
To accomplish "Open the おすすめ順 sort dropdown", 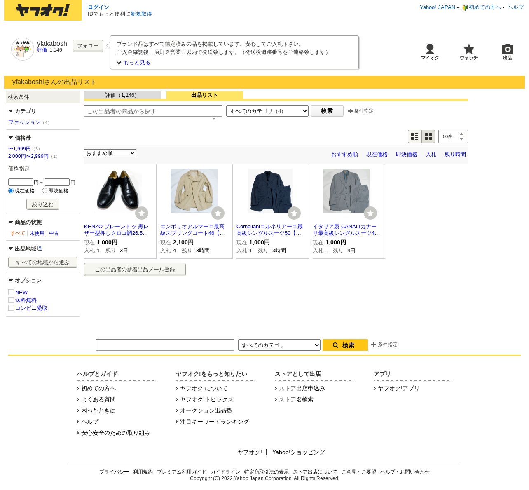I will (x=110, y=153).
